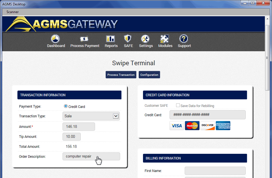
Task: Click the AGMS Gateway logo
Action: pos(62,24)
